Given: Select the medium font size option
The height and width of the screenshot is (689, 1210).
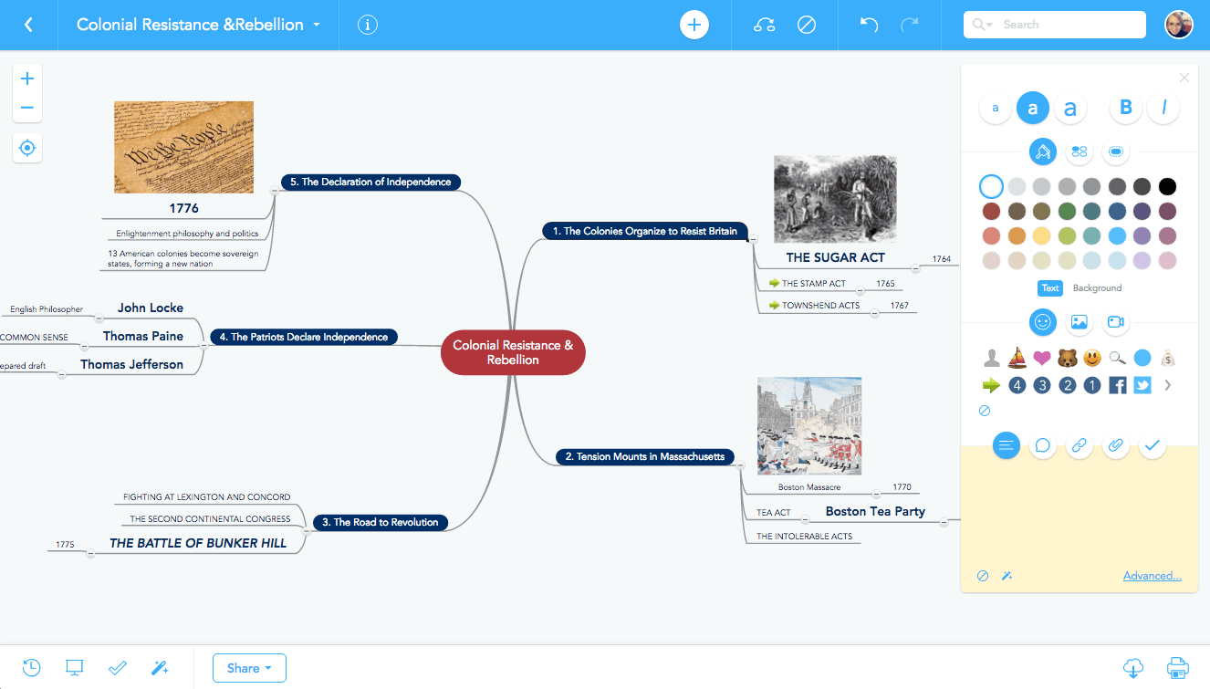Looking at the screenshot, I should click(x=1033, y=109).
